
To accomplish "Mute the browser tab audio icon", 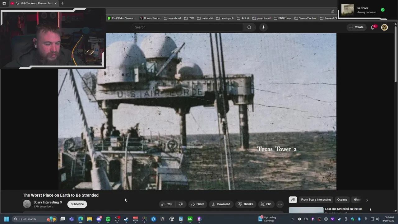I will pos(17,3).
